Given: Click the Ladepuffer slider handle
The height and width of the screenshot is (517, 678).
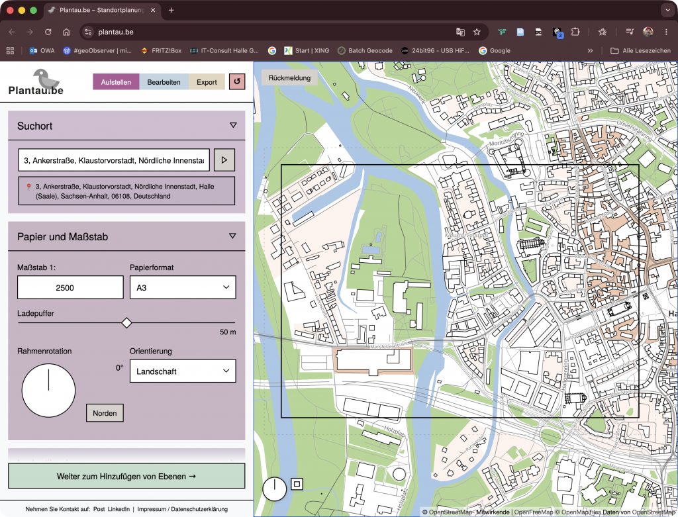Looking at the screenshot, I should (x=126, y=323).
